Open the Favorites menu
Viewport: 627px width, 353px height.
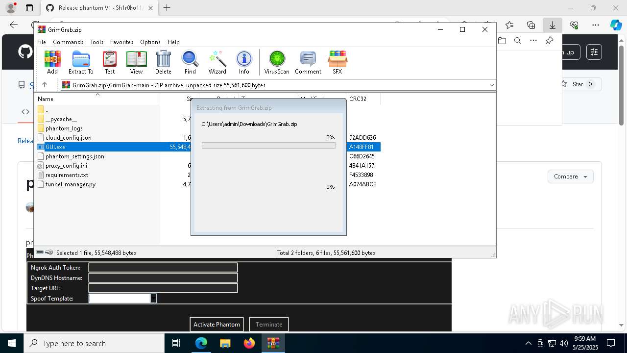coord(121,42)
